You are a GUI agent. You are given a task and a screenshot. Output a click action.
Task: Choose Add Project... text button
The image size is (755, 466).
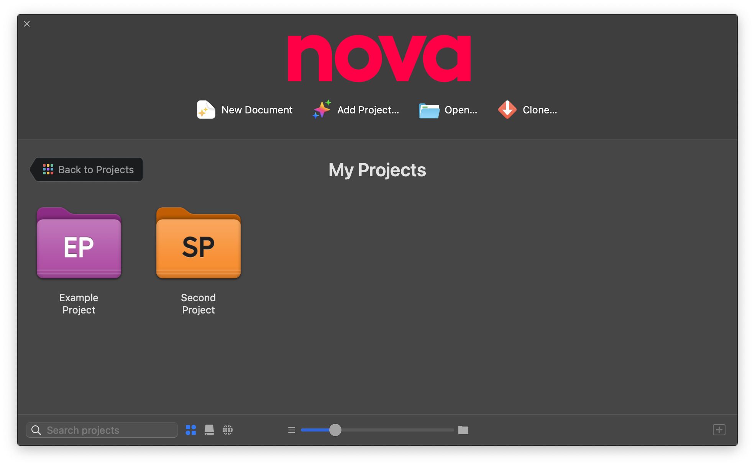click(x=368, y=110)
